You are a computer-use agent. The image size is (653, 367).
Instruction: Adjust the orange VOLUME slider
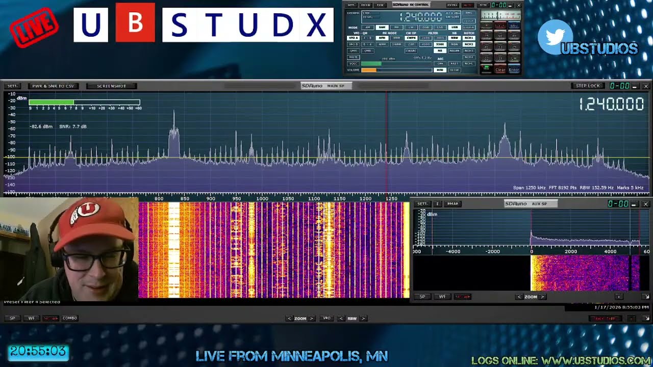[x=397, y=70]
